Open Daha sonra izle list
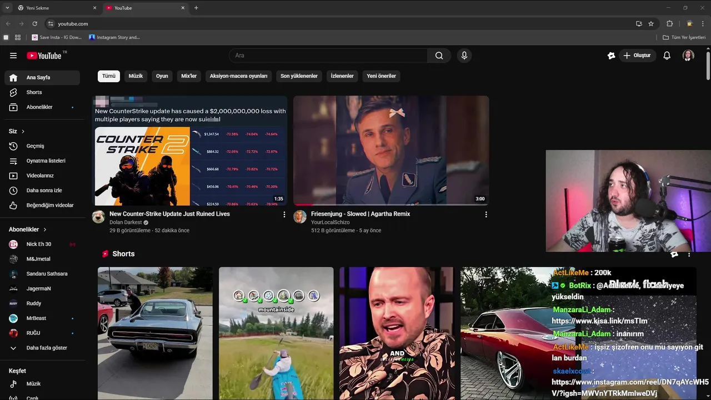This screenshot has height=400, width=711. (x=42, y=191)
